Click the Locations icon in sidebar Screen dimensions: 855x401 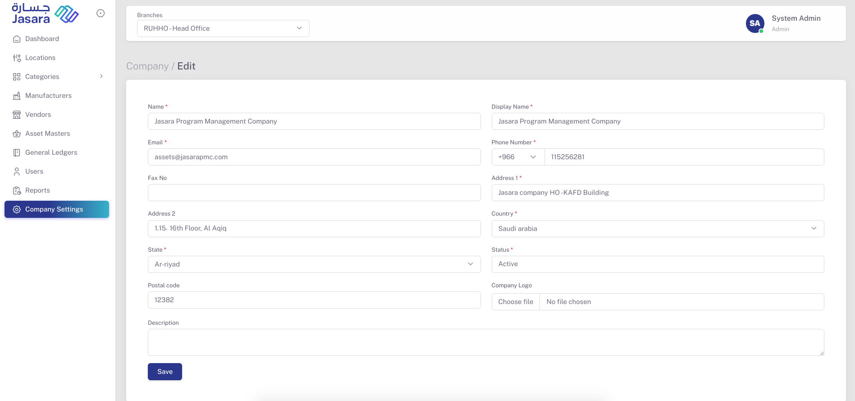17,58
